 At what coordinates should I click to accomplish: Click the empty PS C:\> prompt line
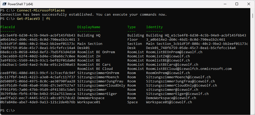(x=8, y=111)
